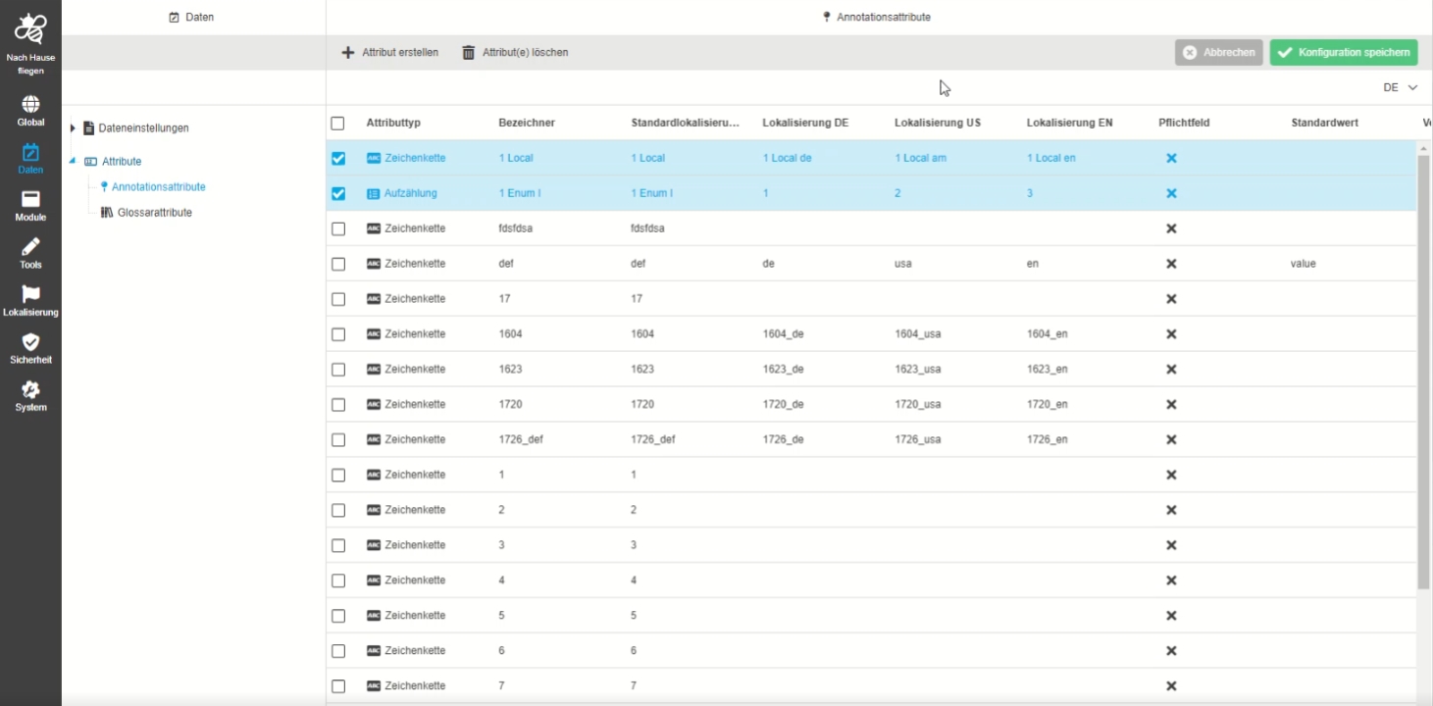This screenshot has width=1433, height=706.
Task: Open the DE language dropdown
Action: [x=1400, y=87]
